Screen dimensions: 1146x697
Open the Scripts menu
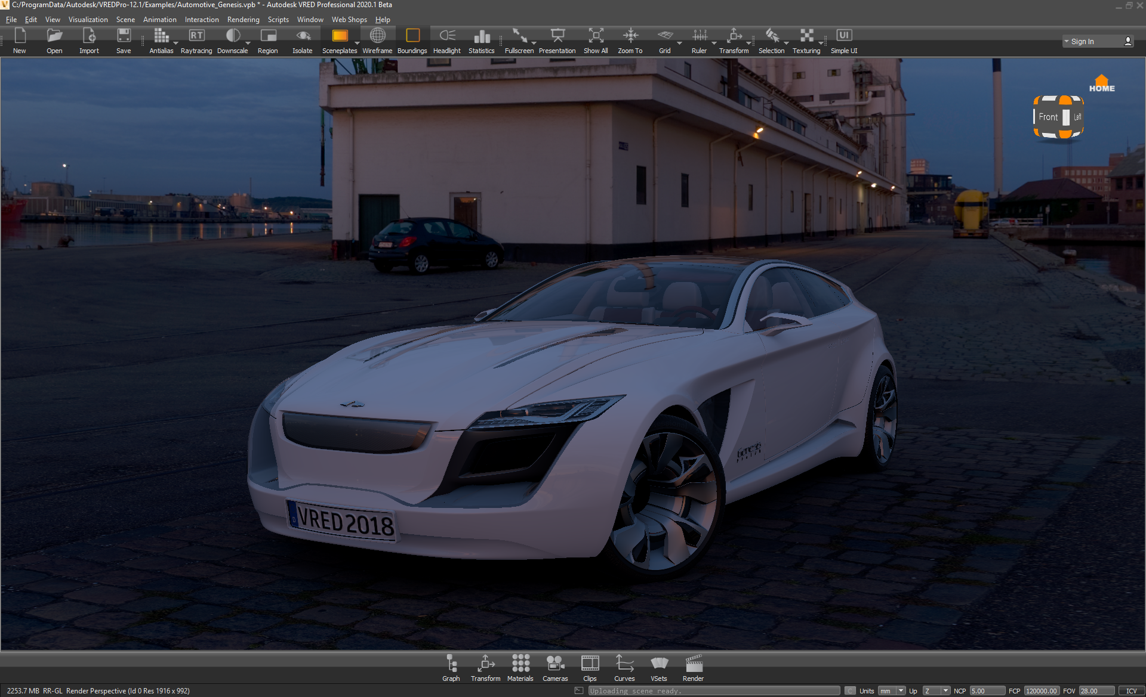278,20
